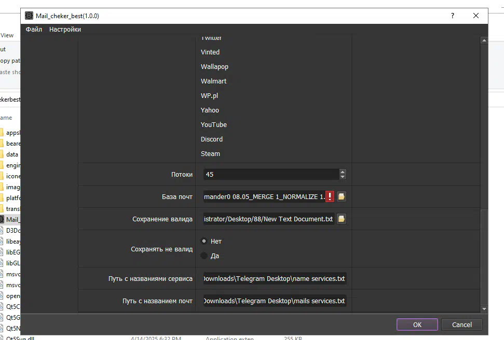Screen dimensions: 504x340
Task: Click the Путь с названиями сервиса label
Action: (151, 279)
